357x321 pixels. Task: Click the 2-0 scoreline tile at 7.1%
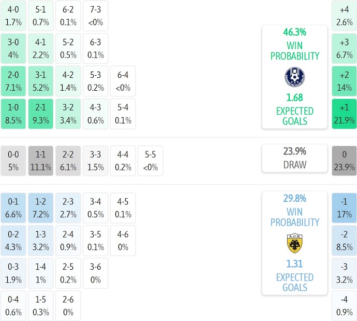(14, 81)
